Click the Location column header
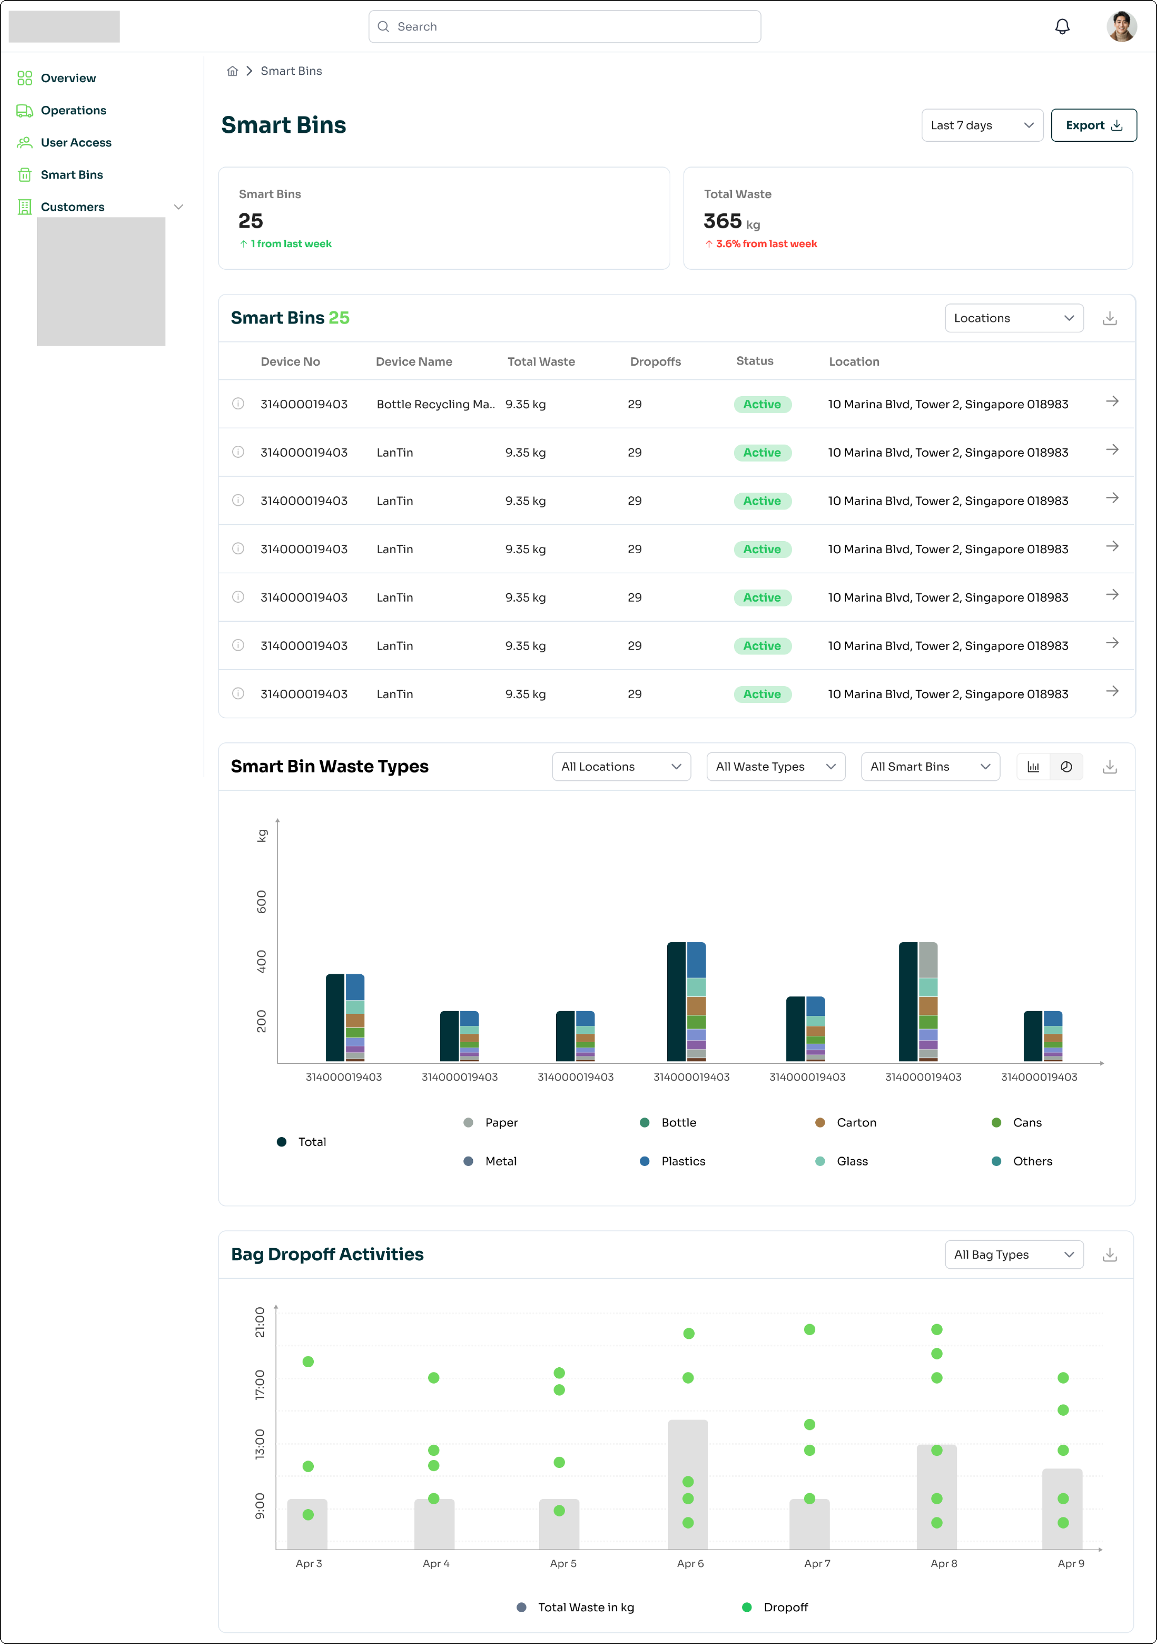The width and height of the screenshot is (1157, 1644). (854, 362)
